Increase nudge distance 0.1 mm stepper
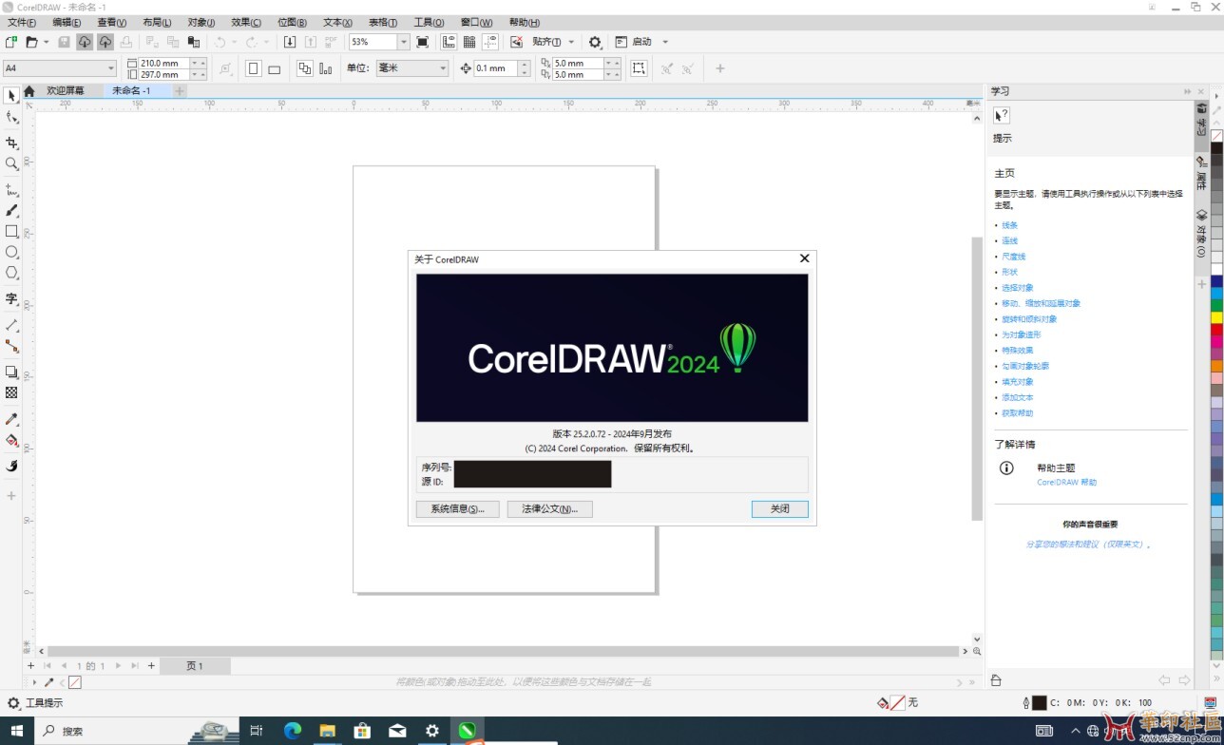1224x745 pixels. coord(525,65)
